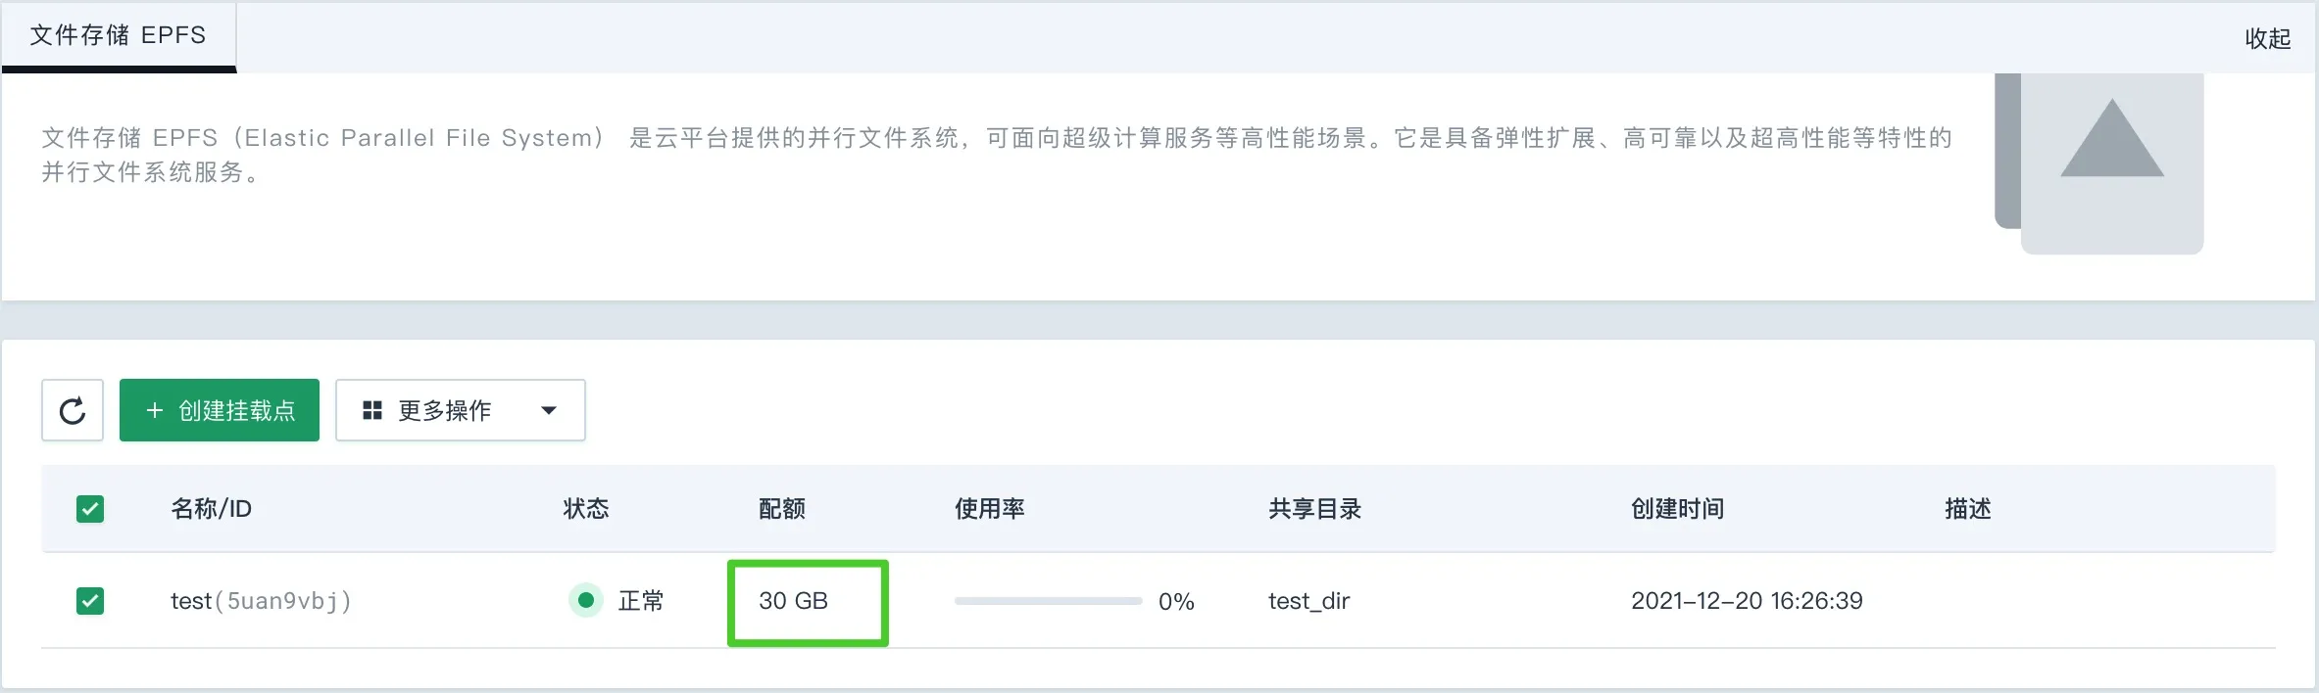This screenshot has height=693, width=2319.
Task: Click the 创建时间 column header
Action: click(x=1678, y=509)
